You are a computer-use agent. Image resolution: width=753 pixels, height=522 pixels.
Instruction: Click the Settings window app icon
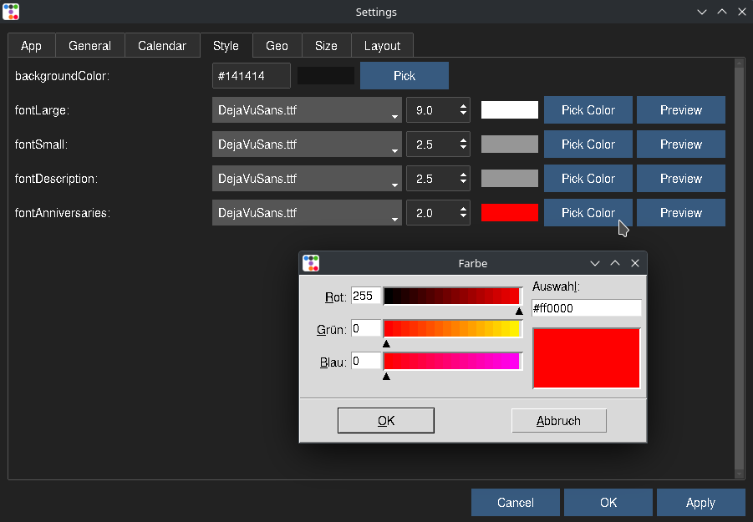11,12
